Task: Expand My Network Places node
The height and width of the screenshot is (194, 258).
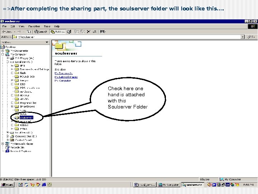Action: [x=3, y=144]
